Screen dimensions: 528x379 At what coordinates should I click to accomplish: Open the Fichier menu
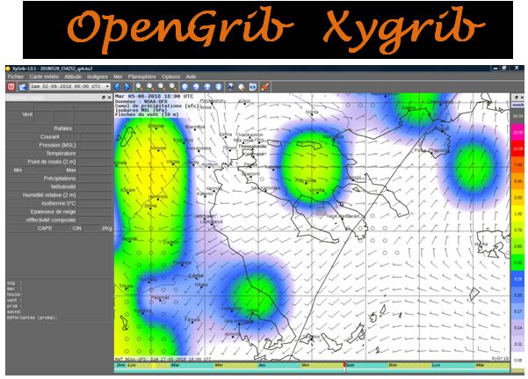(16, 77)
